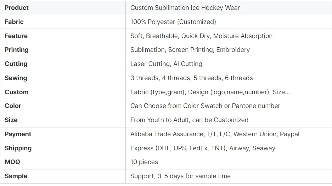Image resolution: width=332 pixels, height=186 pixels.
Task: Click the "Laser Cutting, AI Cutting" value
Action: [166, 64]
